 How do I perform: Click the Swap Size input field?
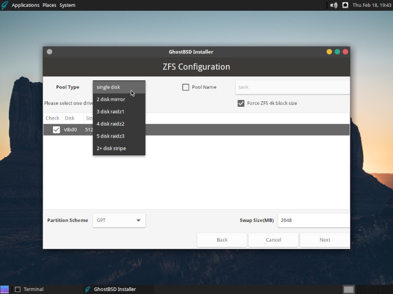click(x=313, y=220)
